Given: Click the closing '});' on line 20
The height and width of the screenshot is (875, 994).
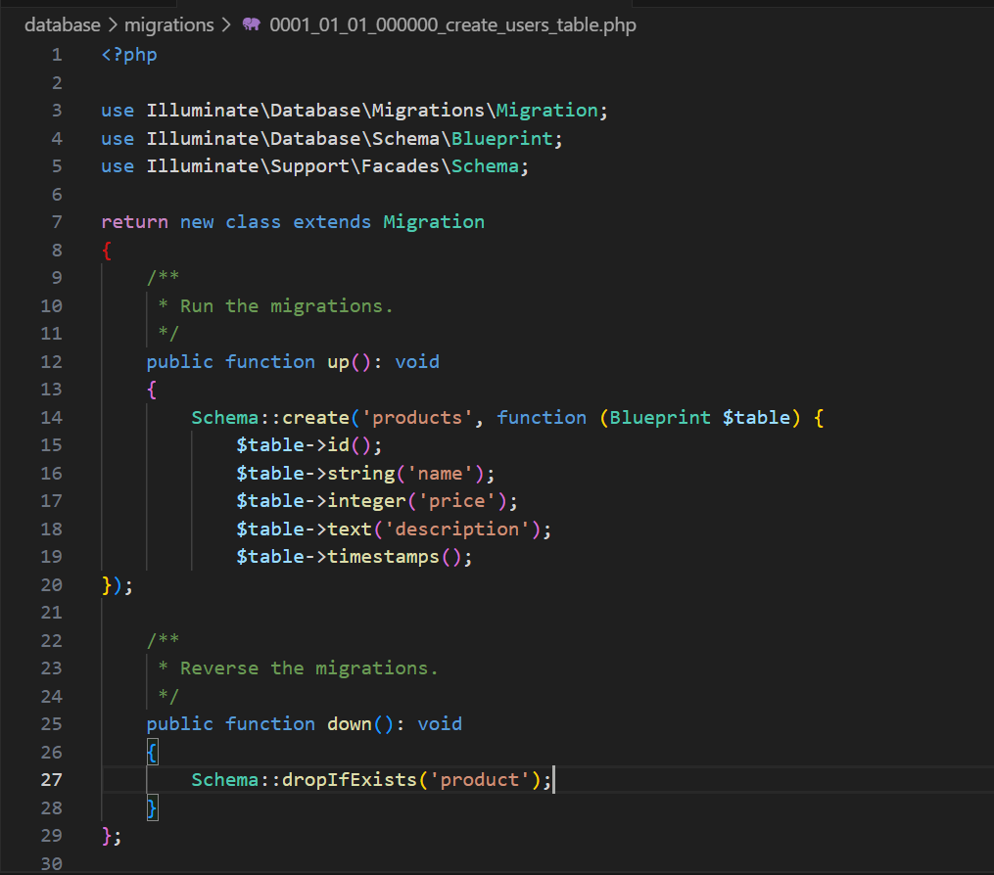Looking at the screenshot, I should 118,585.
